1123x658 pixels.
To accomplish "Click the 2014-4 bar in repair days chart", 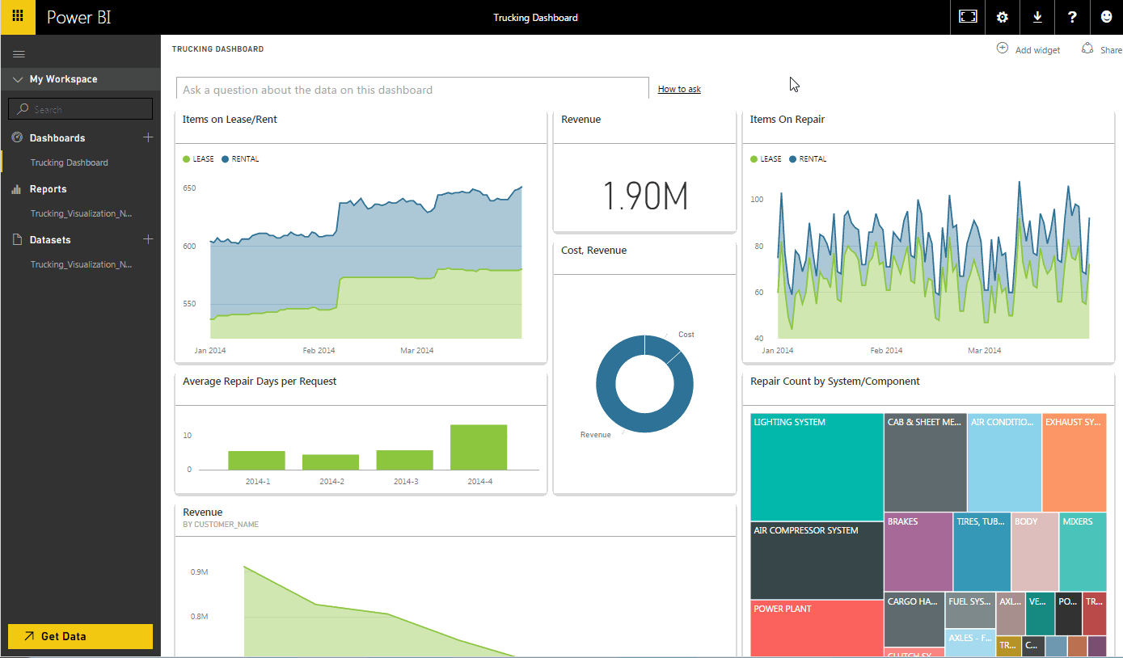I will (479, 447).
